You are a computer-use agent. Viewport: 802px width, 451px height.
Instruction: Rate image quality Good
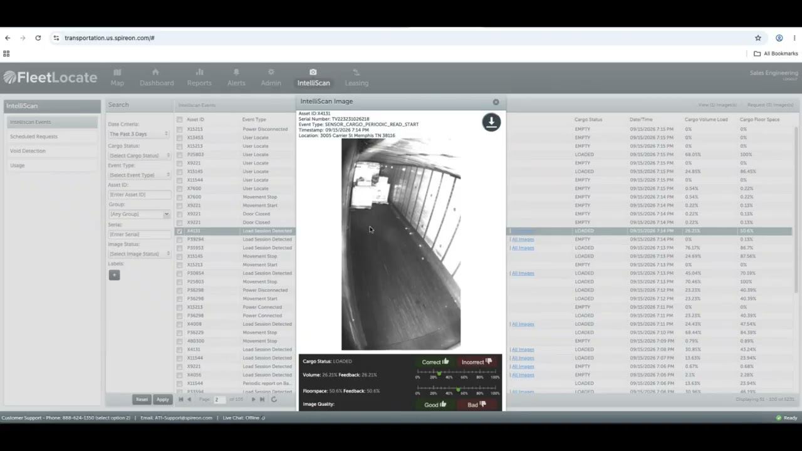[x=435, y=405]
